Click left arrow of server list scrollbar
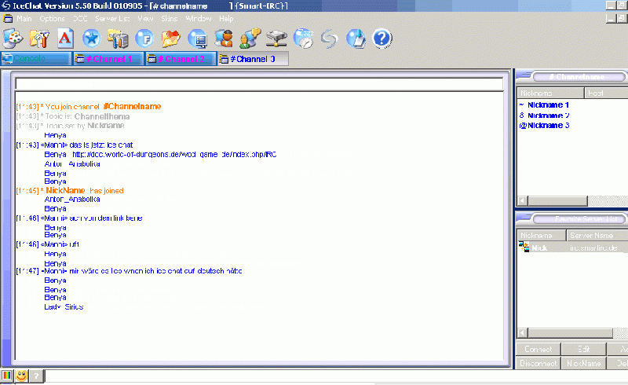This screenshot has width=628, height=385. [x=523, y=333]
